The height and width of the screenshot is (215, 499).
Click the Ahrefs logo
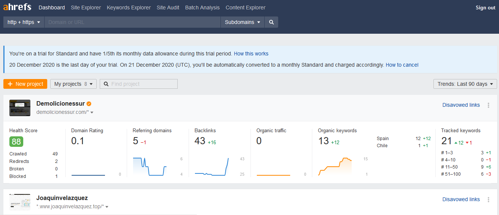(x=17, y=7)
